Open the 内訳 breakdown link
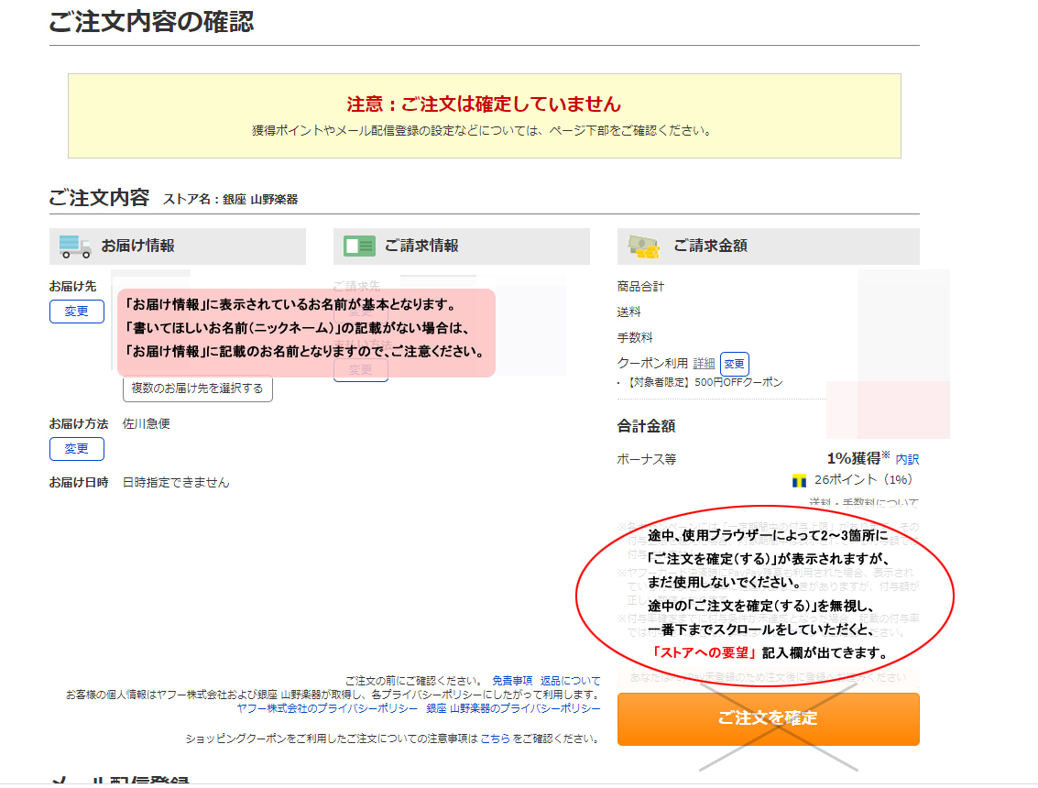The height and width of the screenshot is (788, 1038). click(x=907, y=459)
